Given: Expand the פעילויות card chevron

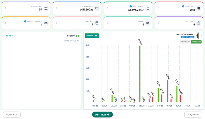Looking at the screenshot, I should coord(107,23).
